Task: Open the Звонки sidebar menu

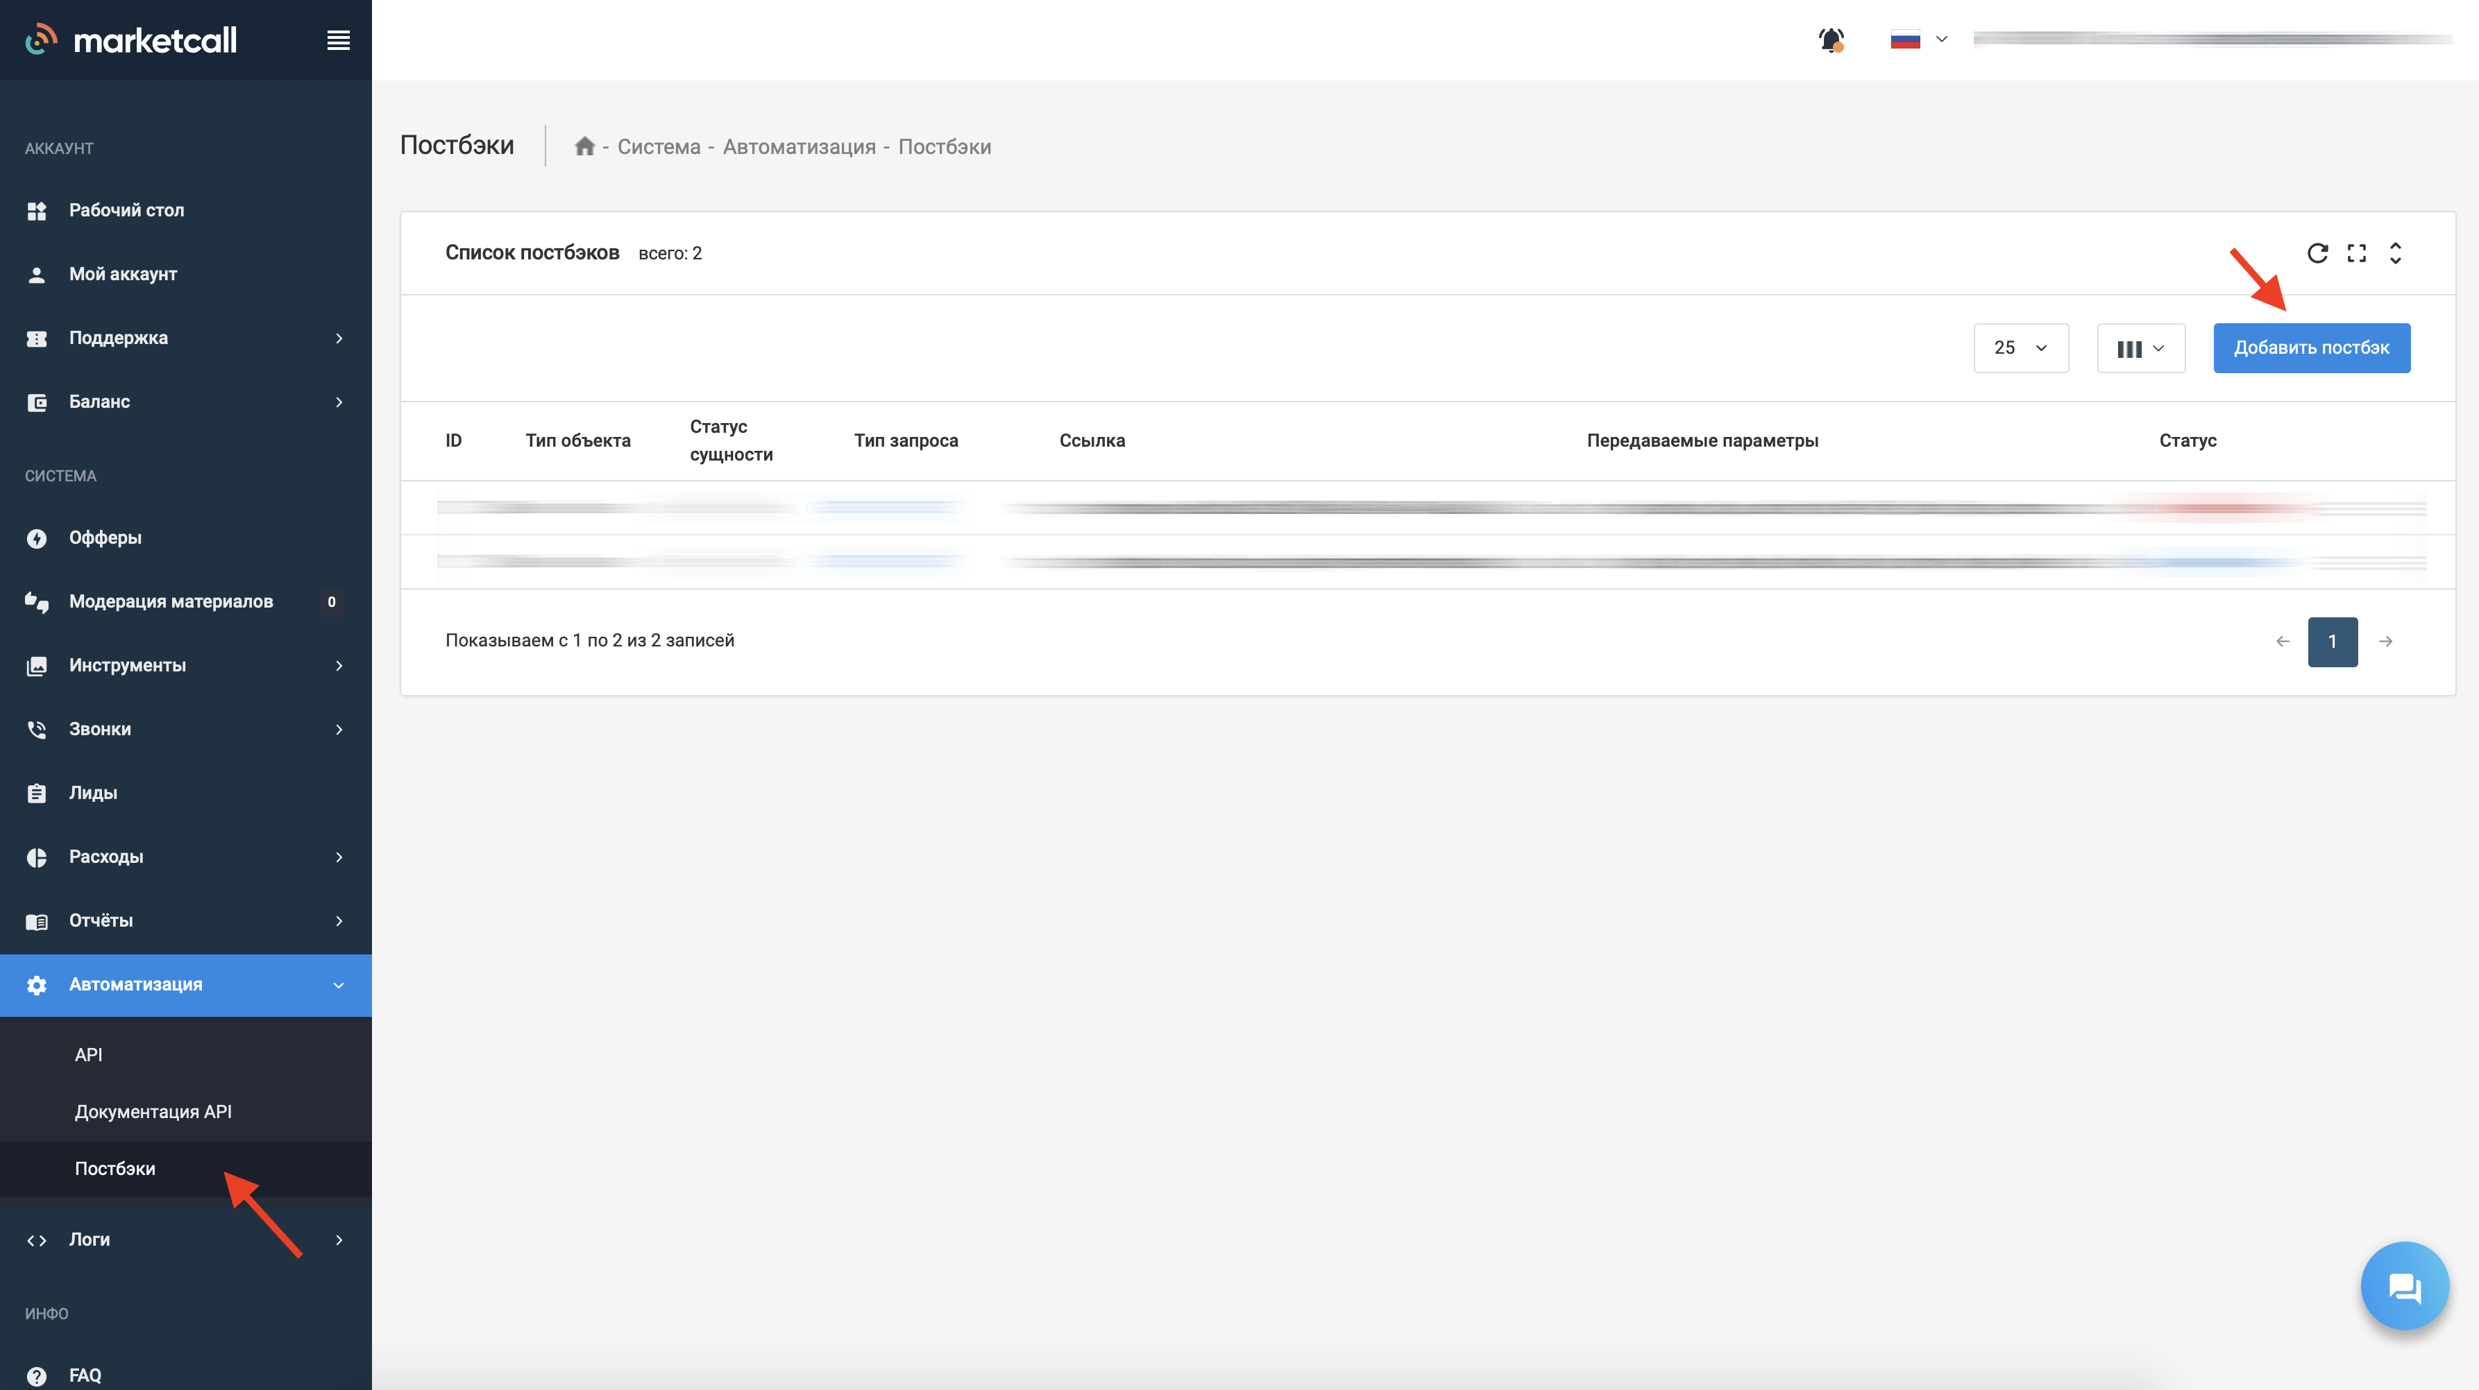Action: 186,729
